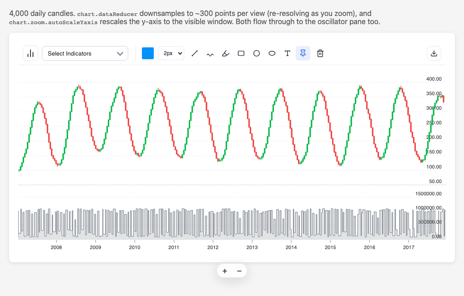Open the chart type bar icon

(x=30, y=53)
